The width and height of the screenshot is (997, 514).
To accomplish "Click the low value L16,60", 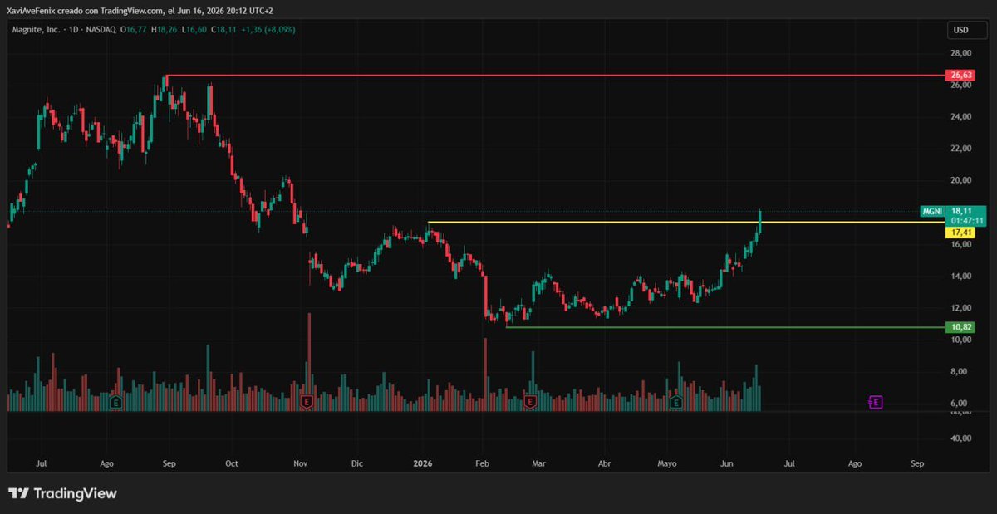I will 194,29.
